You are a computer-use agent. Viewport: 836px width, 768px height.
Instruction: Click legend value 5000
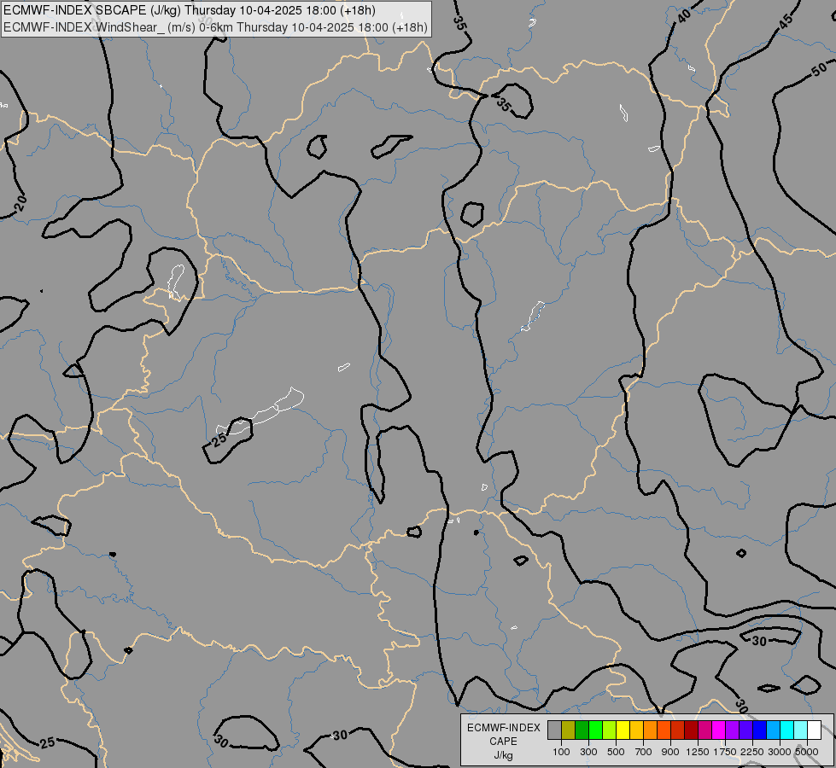pyautogui.click(x=807, y=752)
